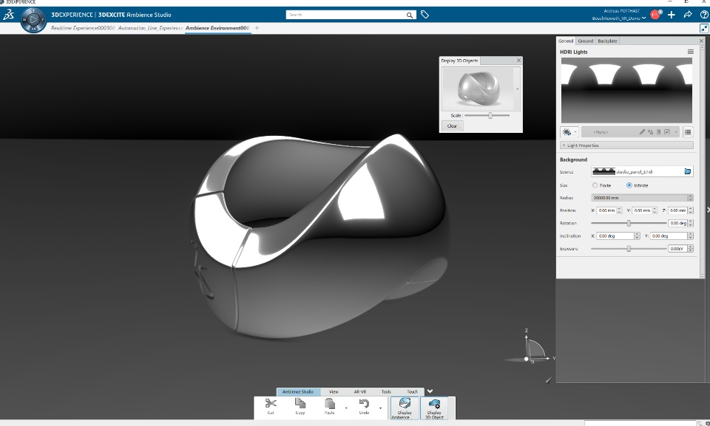Image resolution: width=710 pixels, height=426 pixels.
Task: Open the Touch action bar tab
Action: 412,391
